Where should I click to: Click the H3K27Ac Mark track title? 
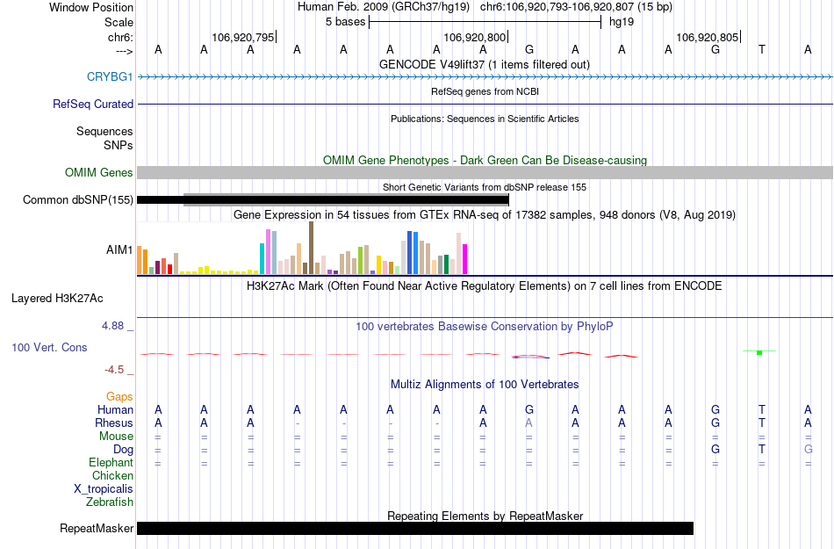(485, 286)
